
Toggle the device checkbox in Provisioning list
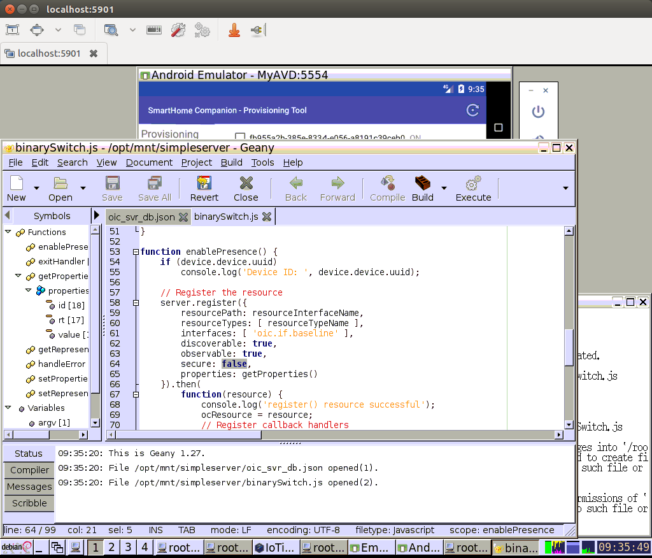240,138
